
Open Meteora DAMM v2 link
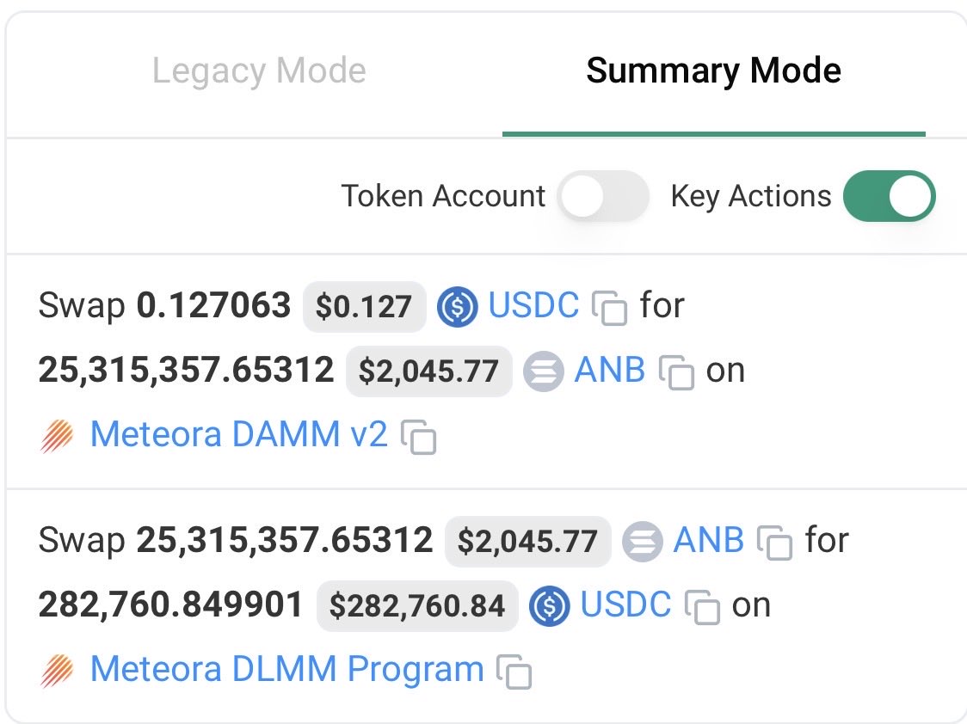[239, 434]
